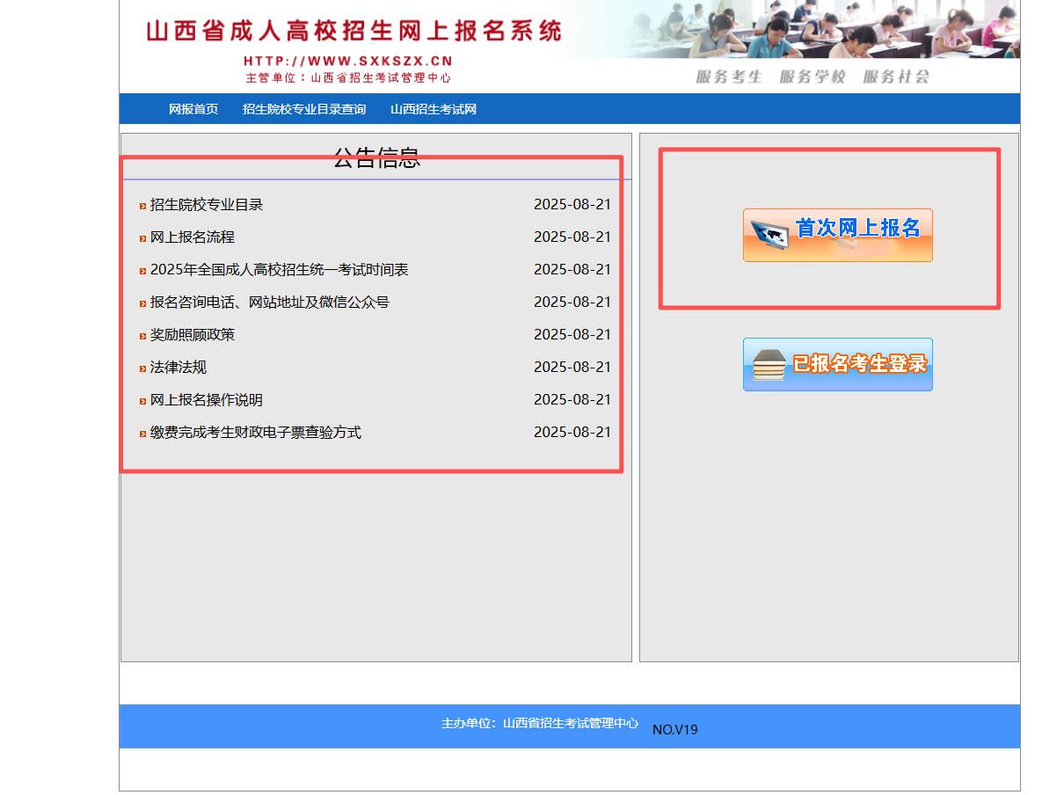Open 招生院校专业目录查询 navigation item
The image size is (1064, 795).
304,109
